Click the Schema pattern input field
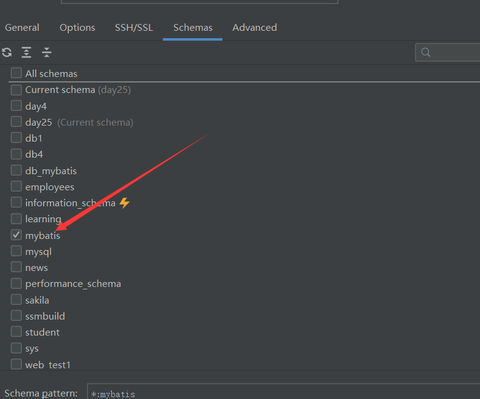 [x=283, y=392]
